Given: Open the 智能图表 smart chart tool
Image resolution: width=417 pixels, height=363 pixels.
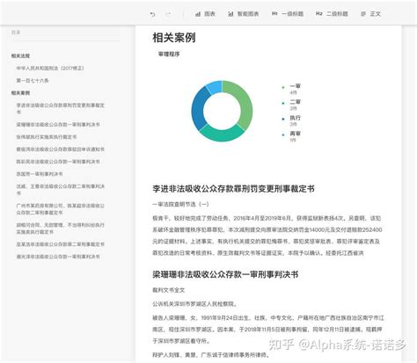Looking at the screenshot, I should tap(244, 14).
